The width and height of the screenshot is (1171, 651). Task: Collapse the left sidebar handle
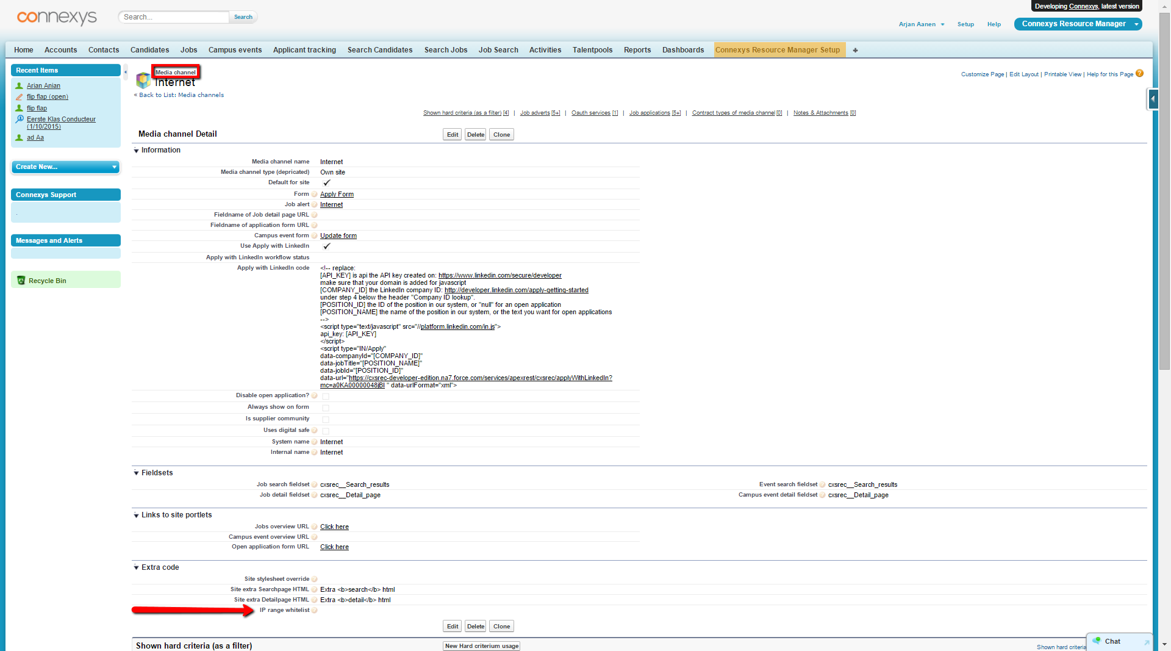coord(126,72)
